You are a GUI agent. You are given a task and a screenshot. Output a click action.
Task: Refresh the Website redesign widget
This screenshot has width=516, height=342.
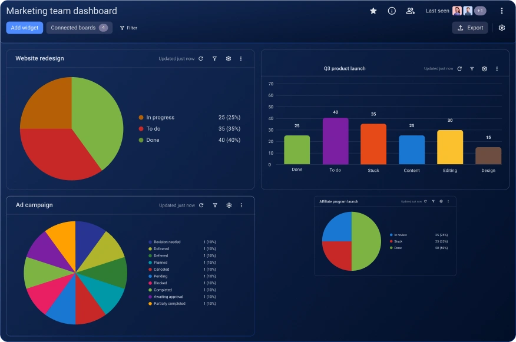[x=201, y=58]
